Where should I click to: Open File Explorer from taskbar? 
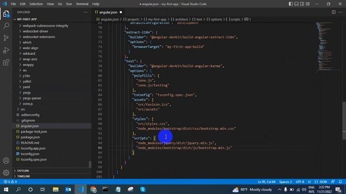55,189
